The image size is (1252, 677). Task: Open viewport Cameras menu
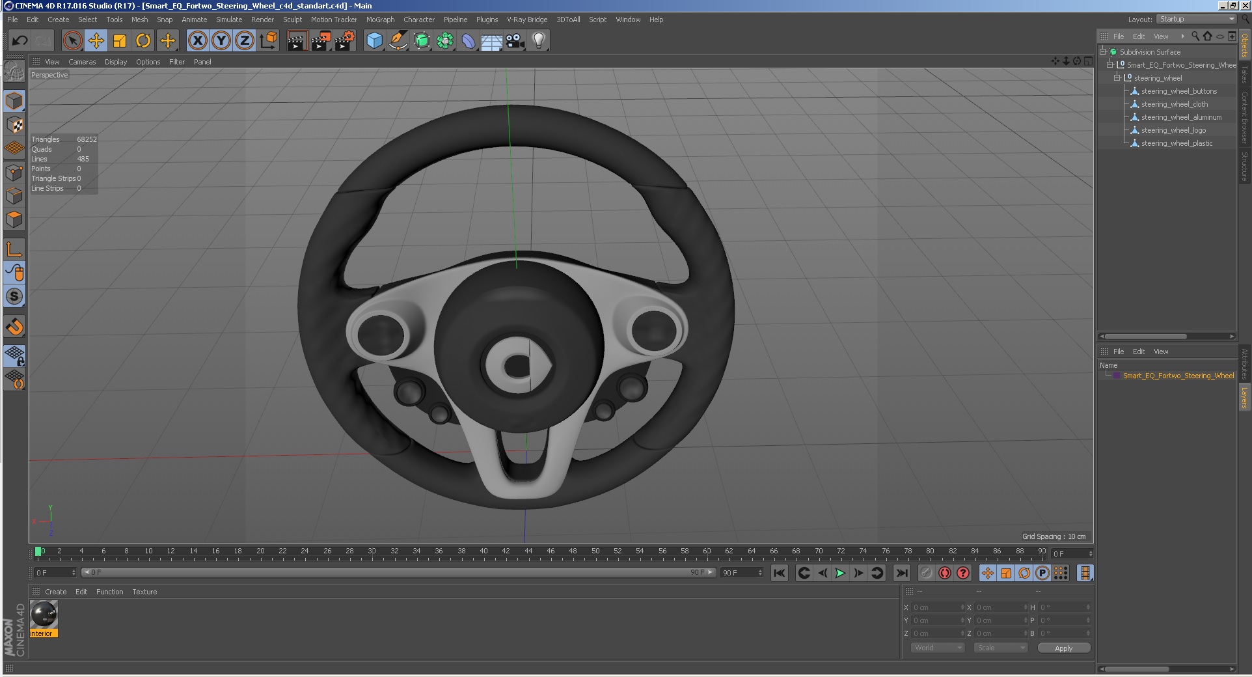(82, 62)
